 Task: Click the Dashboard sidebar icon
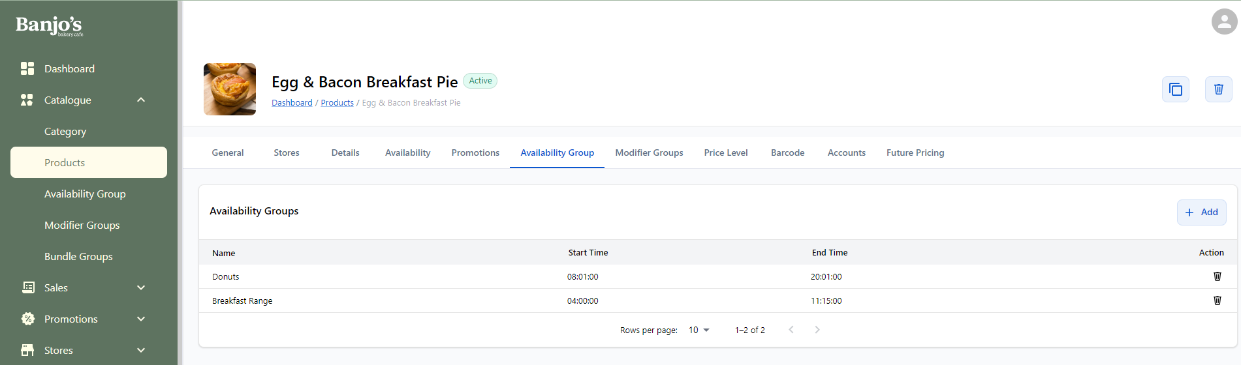[27, 68]
